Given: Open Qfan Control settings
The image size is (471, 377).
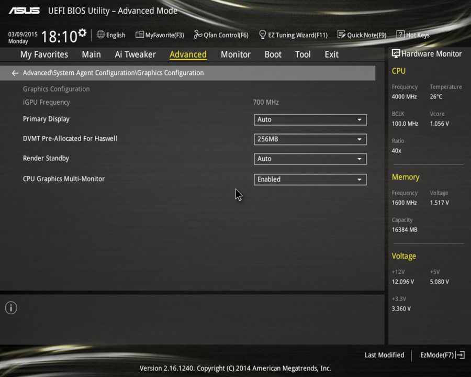Looking at the screenshot, I should click(x=221, y=35).
